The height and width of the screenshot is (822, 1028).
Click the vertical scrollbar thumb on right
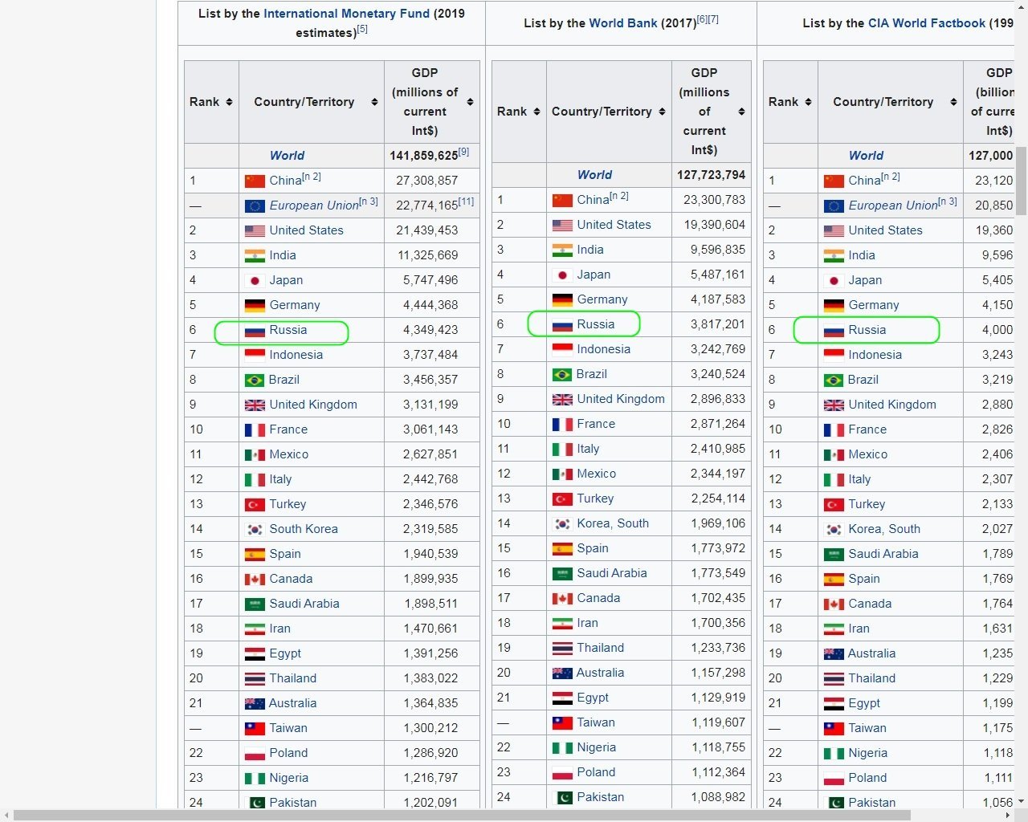(1021, 181)
